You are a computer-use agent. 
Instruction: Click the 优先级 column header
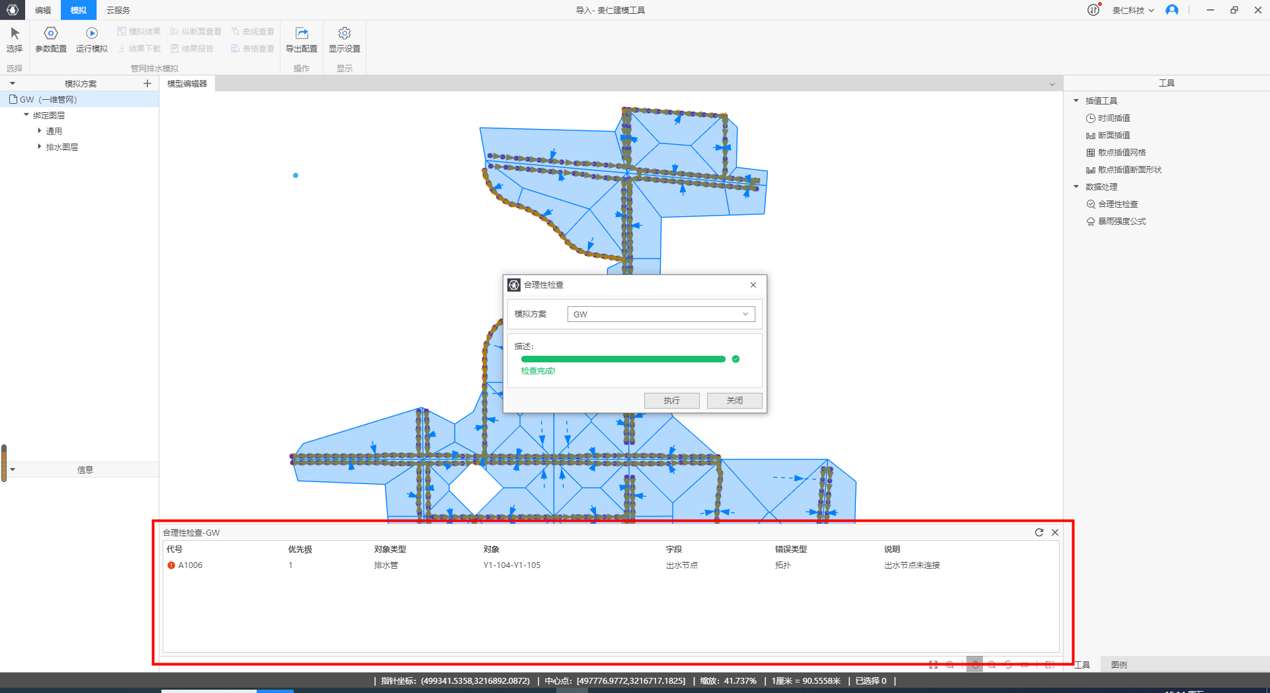(x=300, y=550)
